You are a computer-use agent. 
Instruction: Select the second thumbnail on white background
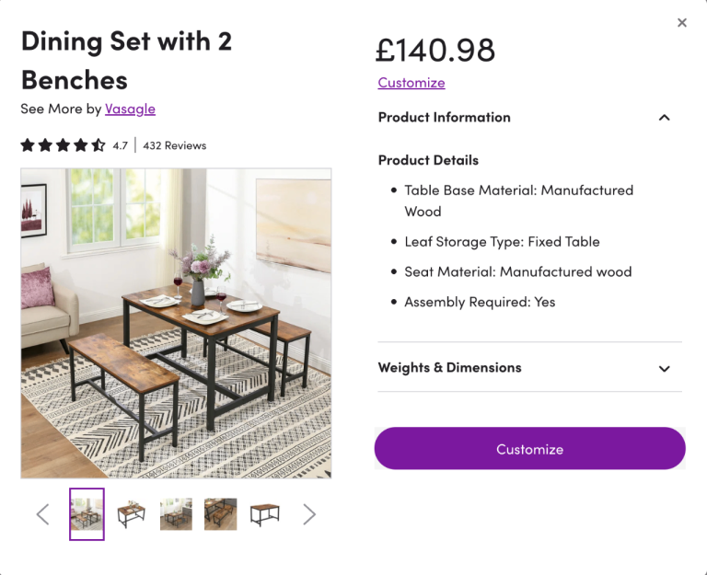click(x=132, y=514)
